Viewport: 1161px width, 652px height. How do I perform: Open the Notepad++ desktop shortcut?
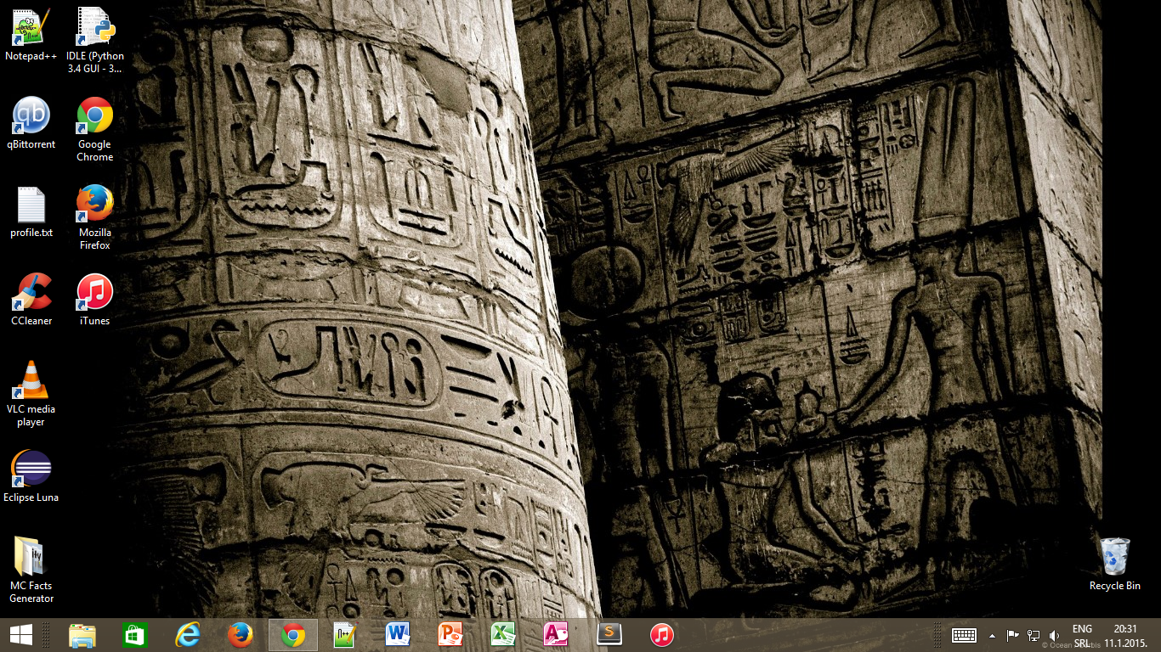(31, 36)
